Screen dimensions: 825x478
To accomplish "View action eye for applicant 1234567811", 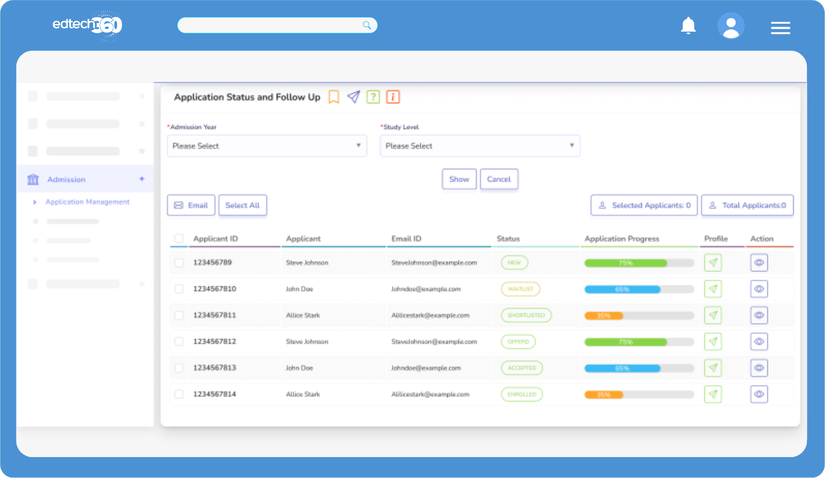I will (759, 315).
